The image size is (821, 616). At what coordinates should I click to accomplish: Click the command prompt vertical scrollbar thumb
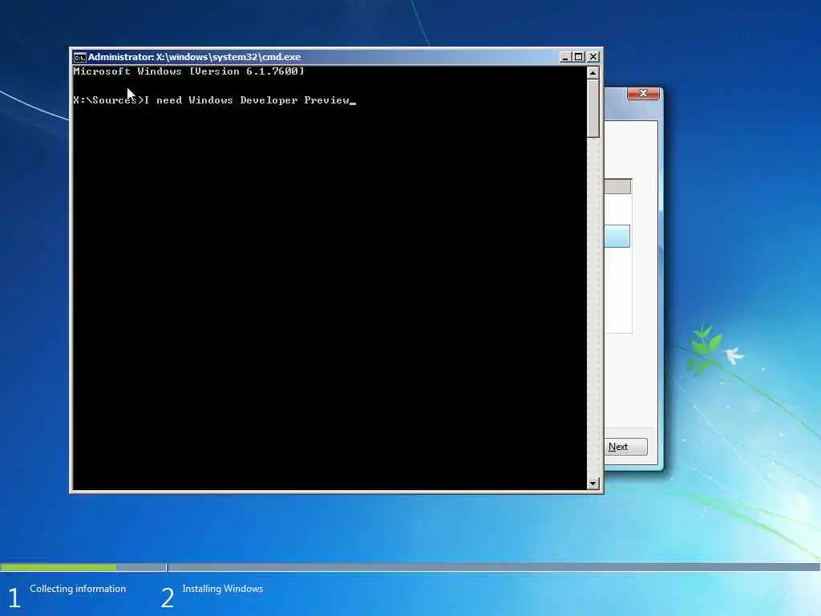(x=592, y=108)
